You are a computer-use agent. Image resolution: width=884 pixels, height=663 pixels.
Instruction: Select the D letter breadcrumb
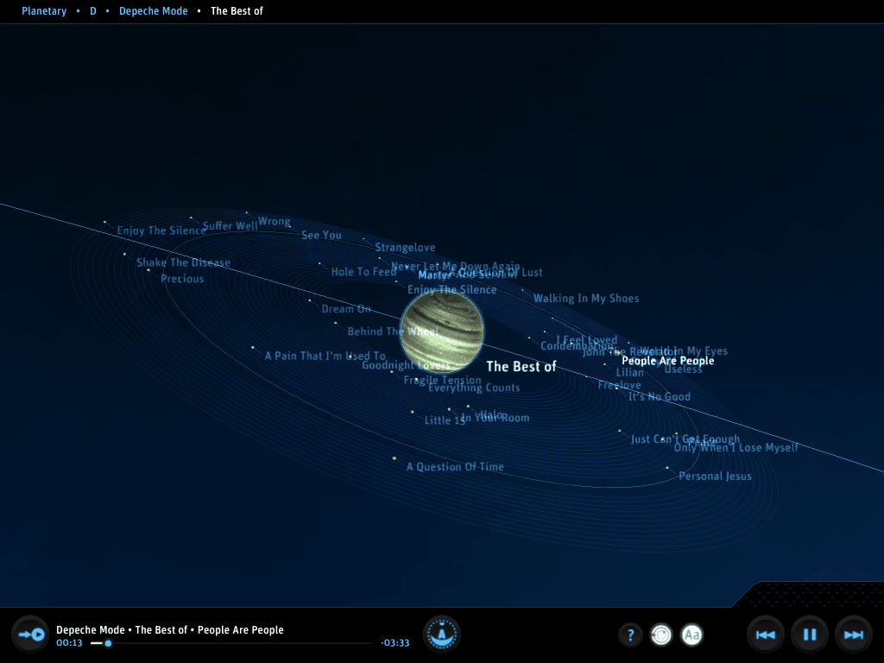[93, 10]
